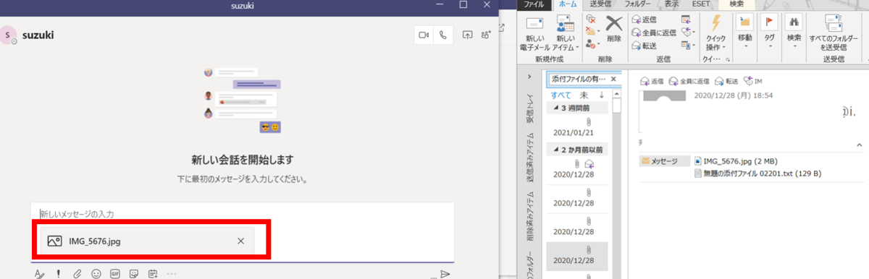Viewport: 869px width, 279px height.
Task: Click 全員に返信 in the reading pane
Action: (688, 81)
